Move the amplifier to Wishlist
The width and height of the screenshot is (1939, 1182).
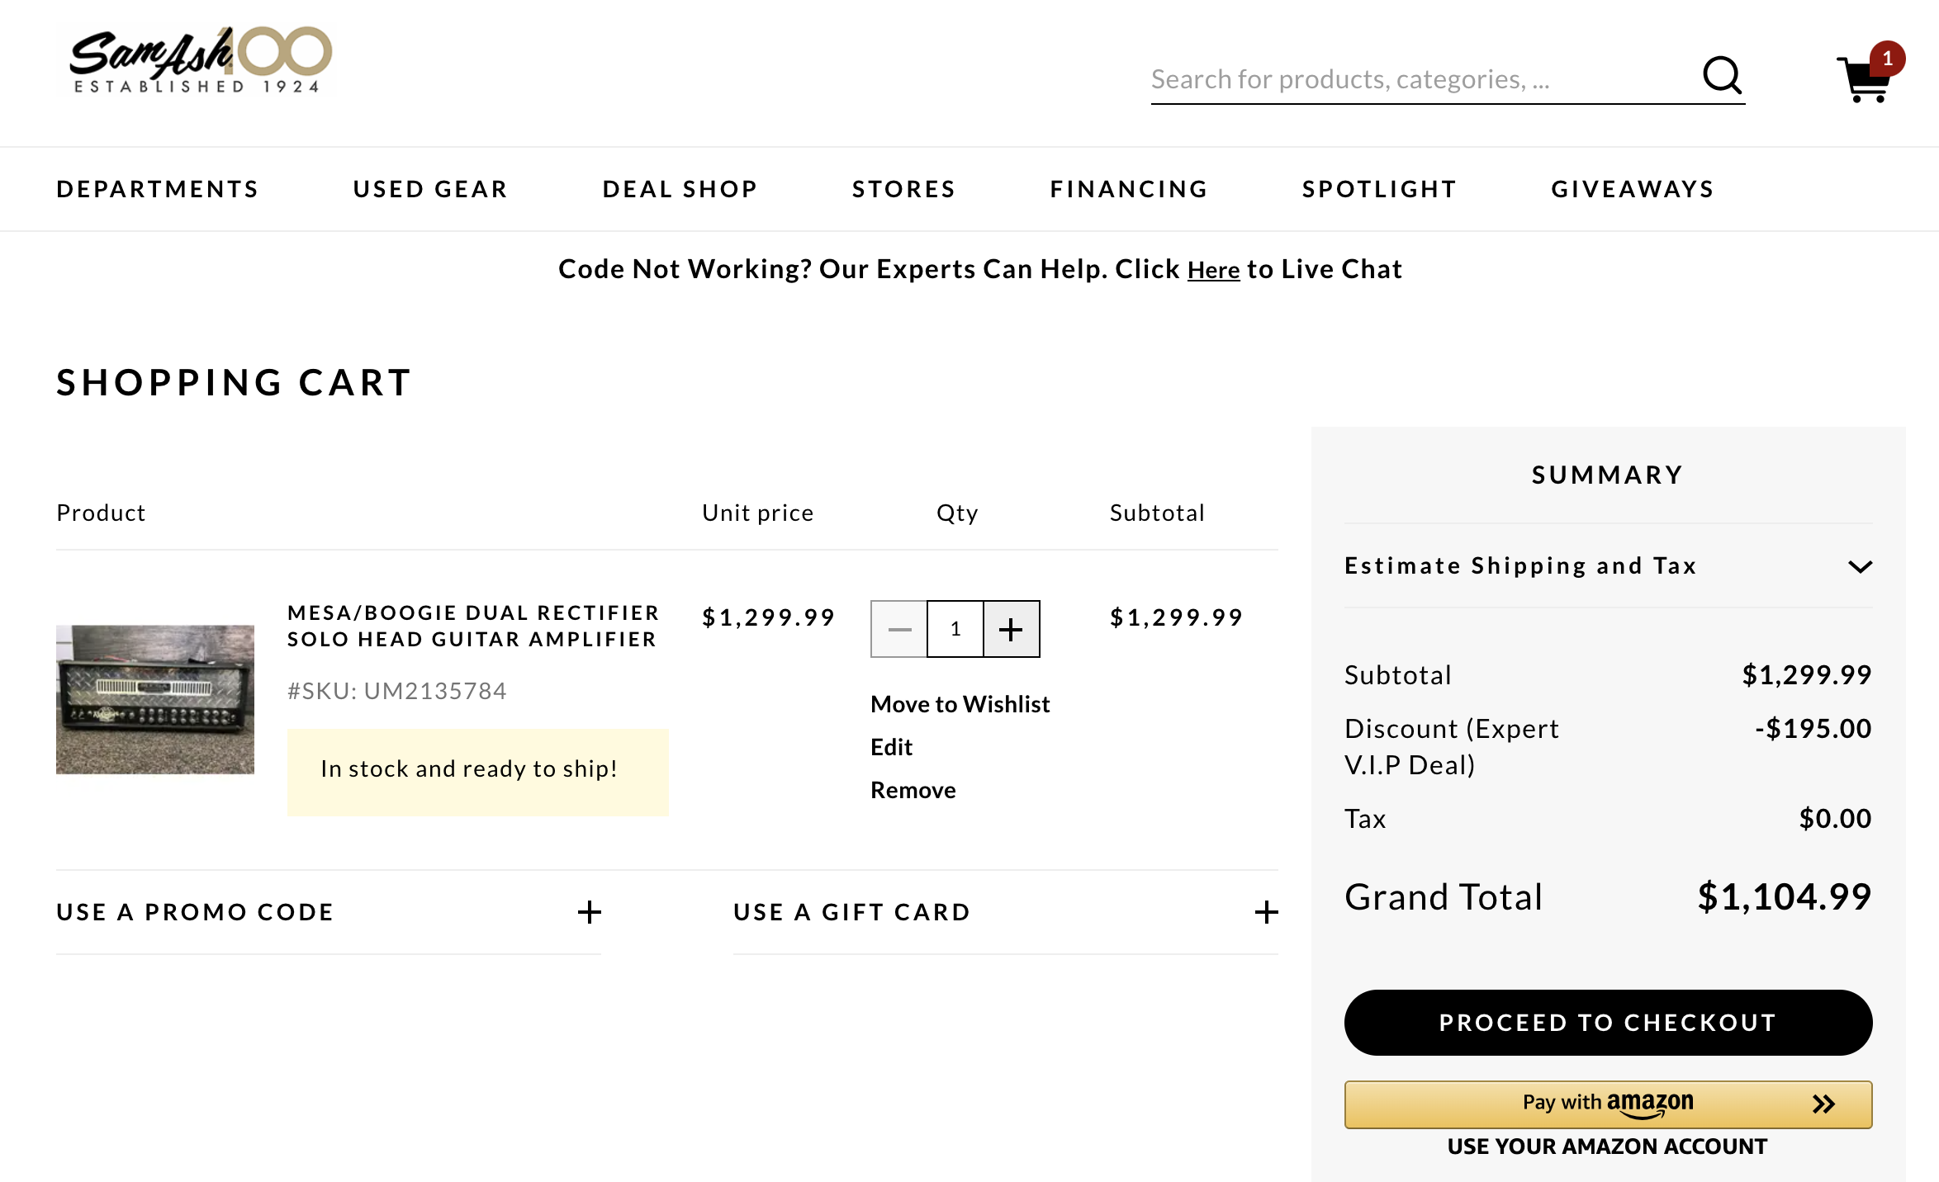point(960,704)
